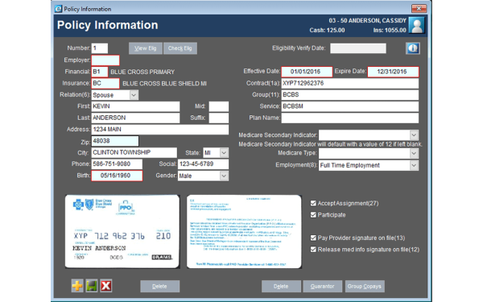
Task: Open the blue information icon
Action: pos(413,48)
